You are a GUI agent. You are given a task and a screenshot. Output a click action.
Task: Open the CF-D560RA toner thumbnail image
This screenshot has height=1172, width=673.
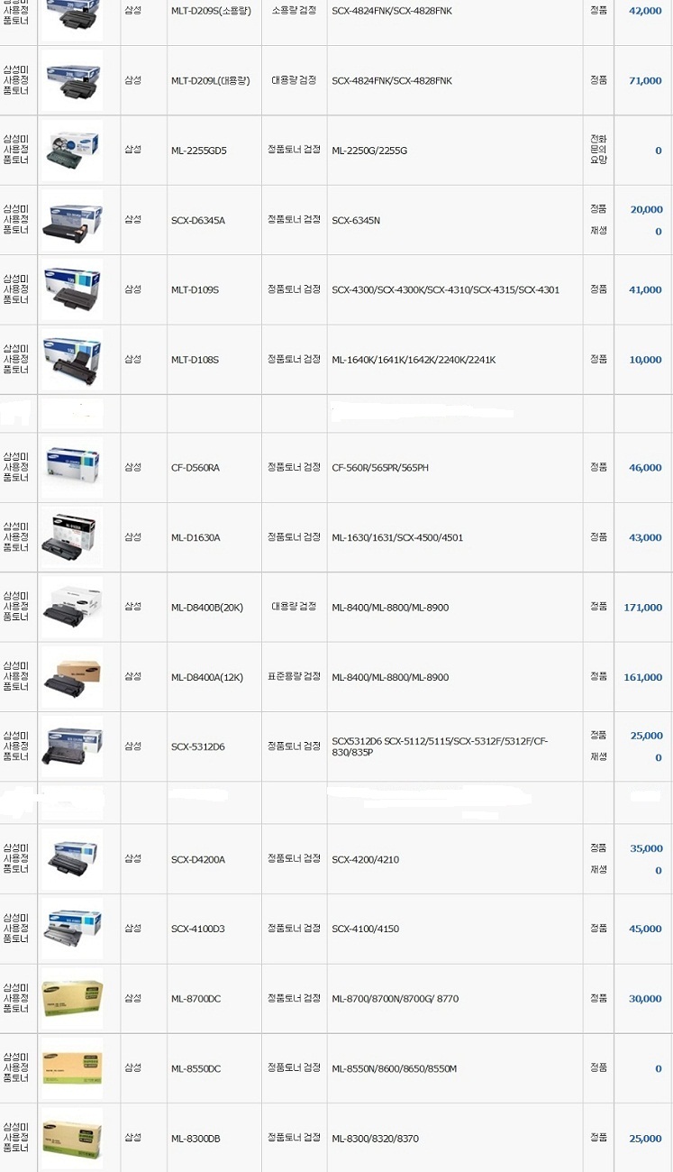click(71, 467)
